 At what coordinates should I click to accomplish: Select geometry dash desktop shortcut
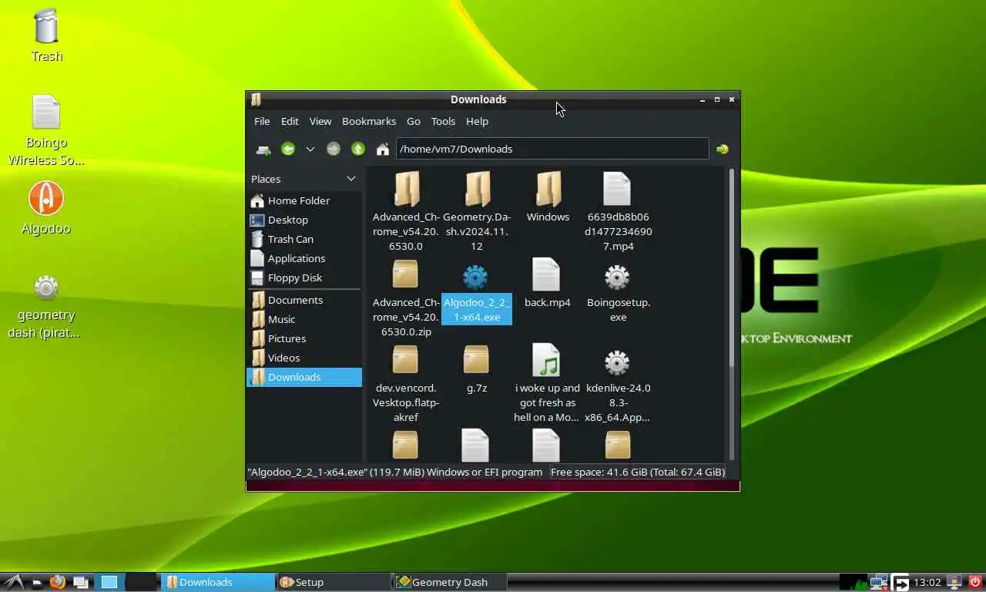46,288
